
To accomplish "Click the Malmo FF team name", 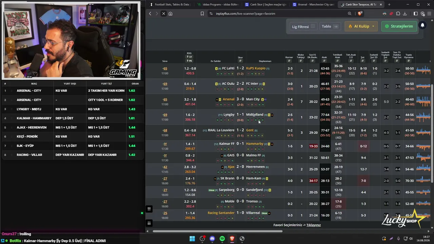I will 254,155.
